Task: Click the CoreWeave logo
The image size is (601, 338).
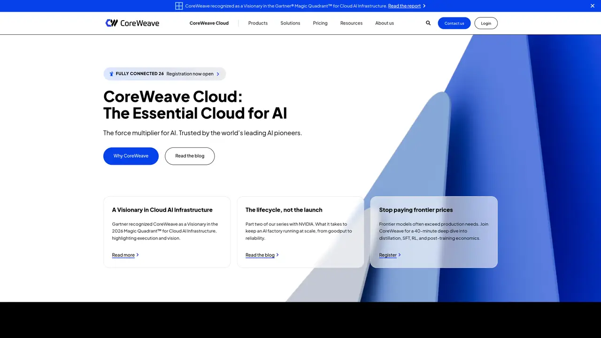Action: pyautogui.click(x=132, y=23)
